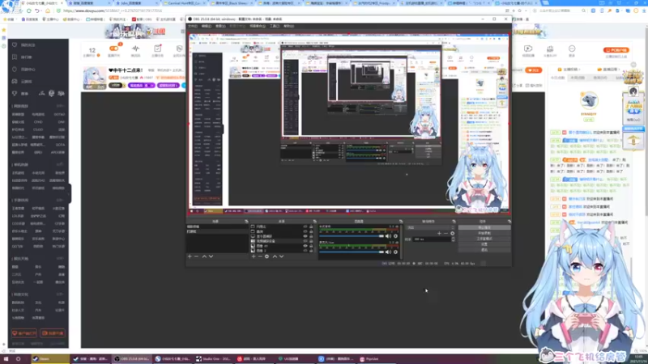The width and height of the screenshot is (648, 364).
Task: Move scene down in OBS Scenes panel
Action: [x=211, y=256]
